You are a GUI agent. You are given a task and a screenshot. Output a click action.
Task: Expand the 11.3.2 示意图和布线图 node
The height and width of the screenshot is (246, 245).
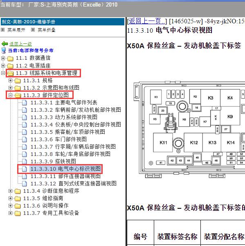pyautogui.click(x=10, y=88)
